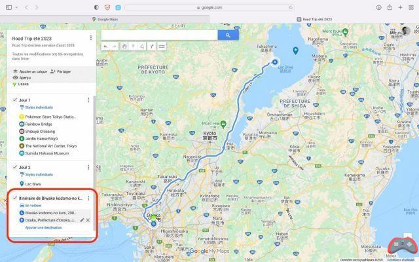
Task: Click the Road Trip été 2023 title
Action: (32, 39)
